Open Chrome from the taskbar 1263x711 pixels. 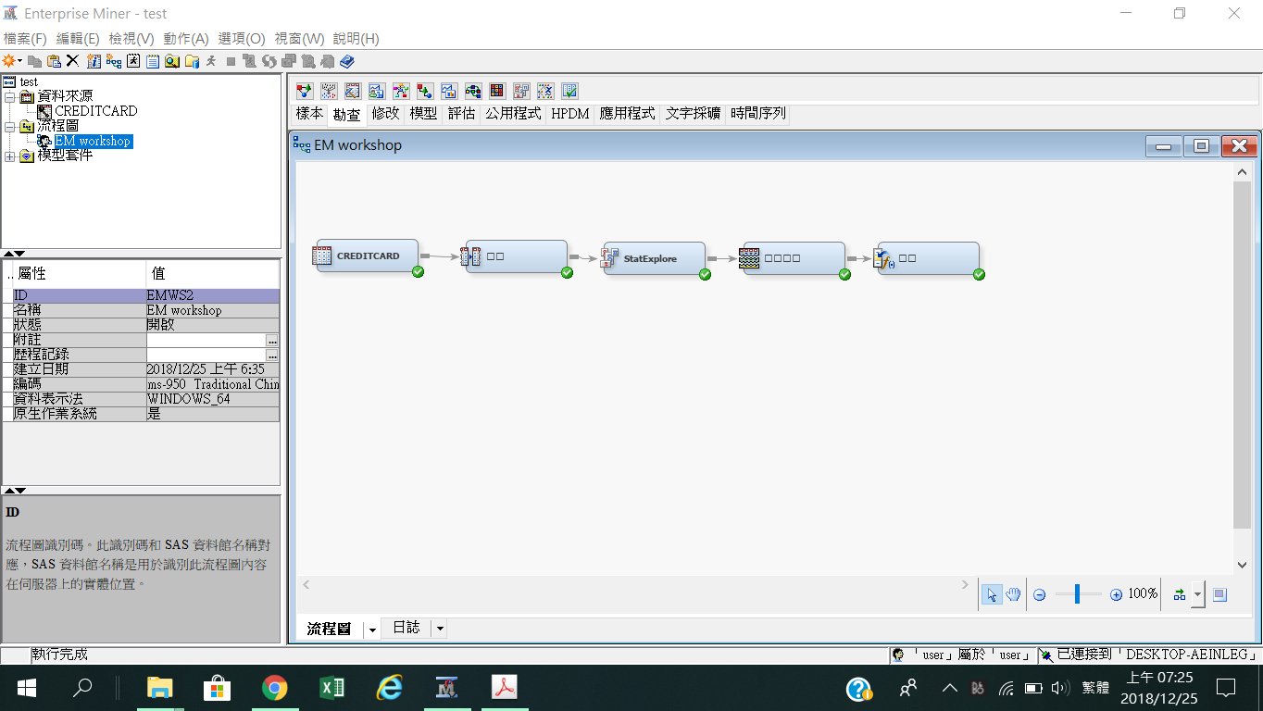tap(274, 688)
